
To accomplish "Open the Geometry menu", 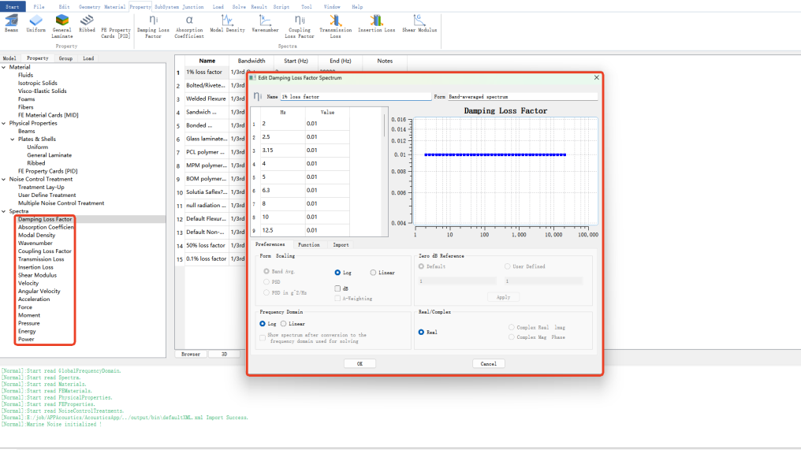I will pyautogui.click(x=89, y=6).
